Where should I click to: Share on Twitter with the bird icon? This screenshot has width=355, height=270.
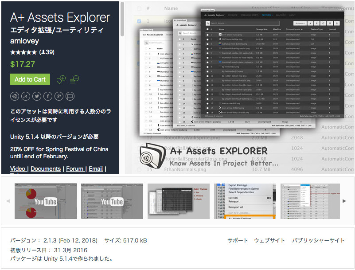(37, 96)
